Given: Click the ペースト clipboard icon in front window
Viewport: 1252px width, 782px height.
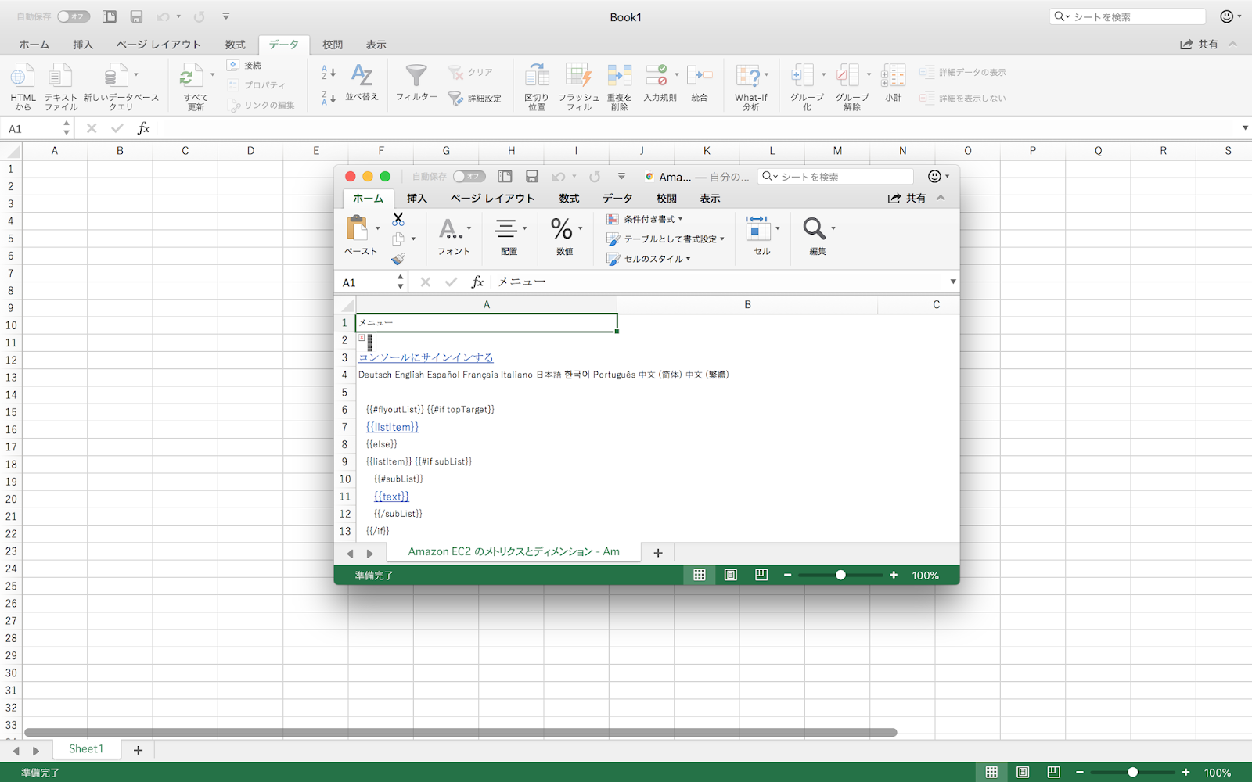Looking at the screenshot, I should [x=357, y=228].
